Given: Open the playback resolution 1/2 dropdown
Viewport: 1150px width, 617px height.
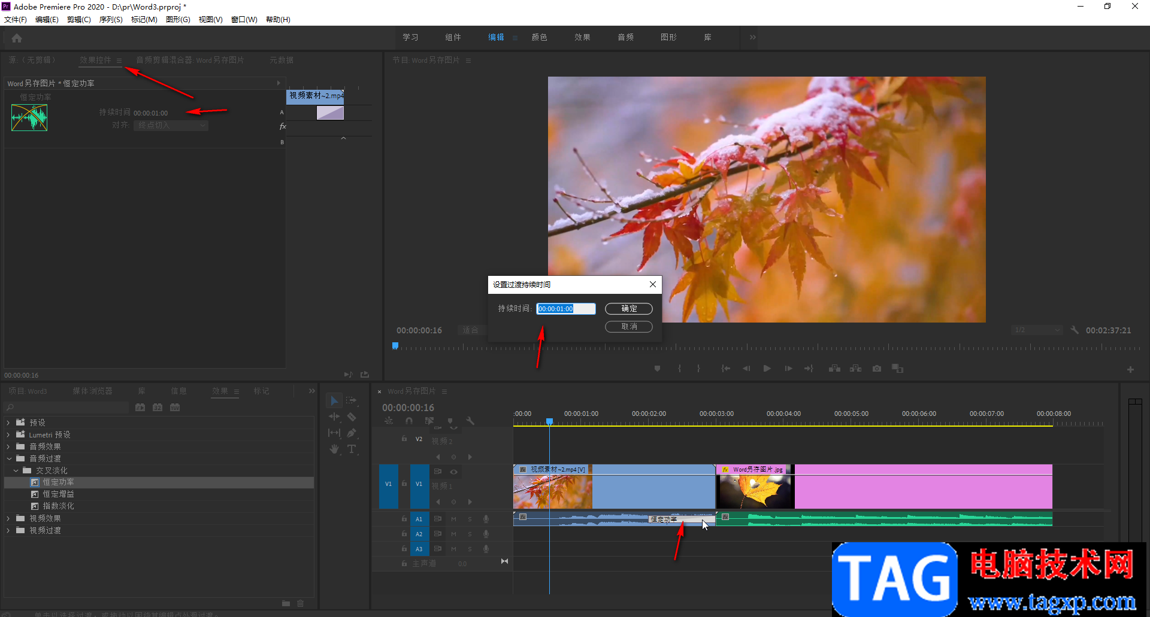Looking at the screenshot, I should [x=1037, y=330].
